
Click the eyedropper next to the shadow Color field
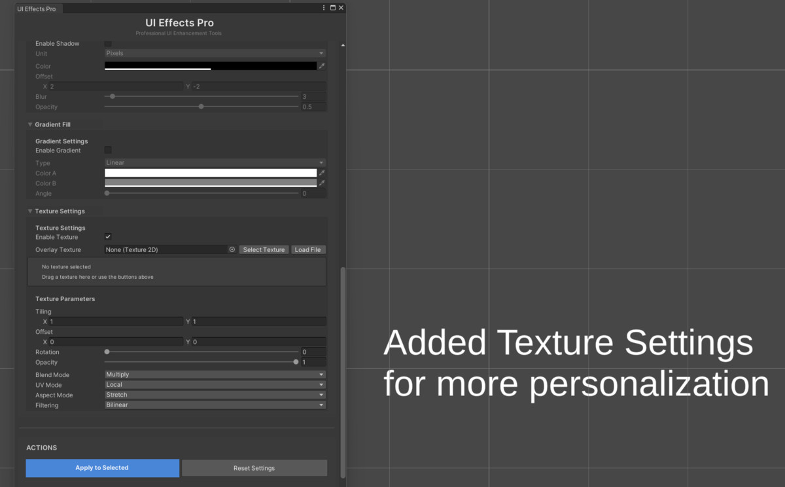[321, 65]
